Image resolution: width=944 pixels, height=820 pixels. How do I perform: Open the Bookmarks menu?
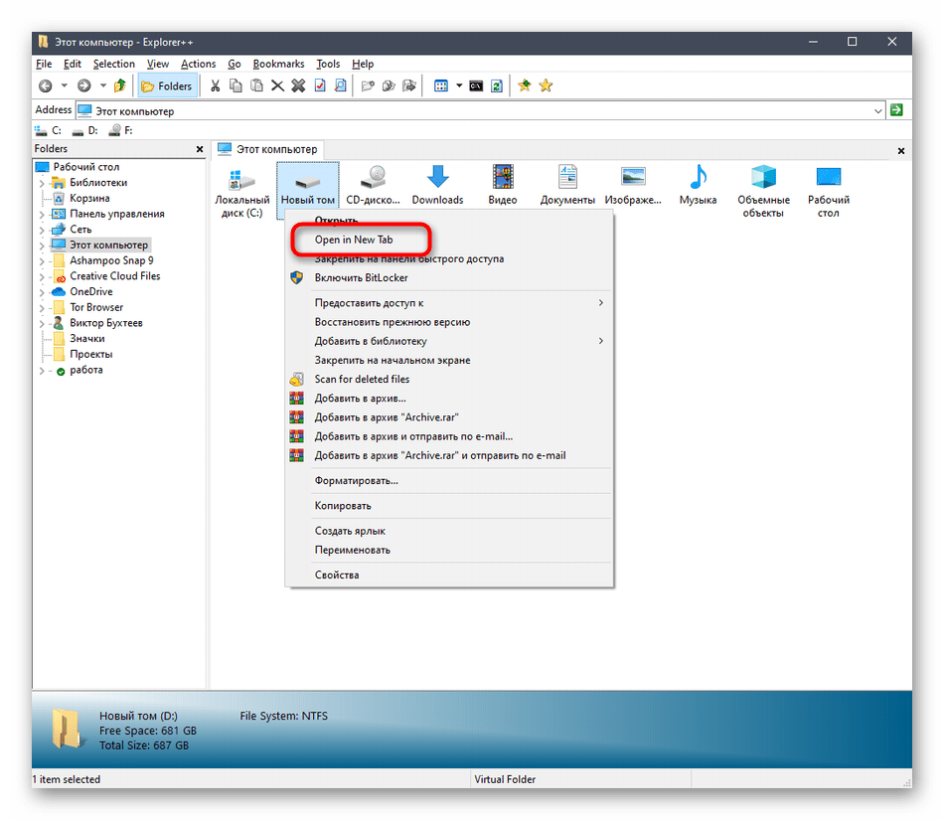coord(278,64)
